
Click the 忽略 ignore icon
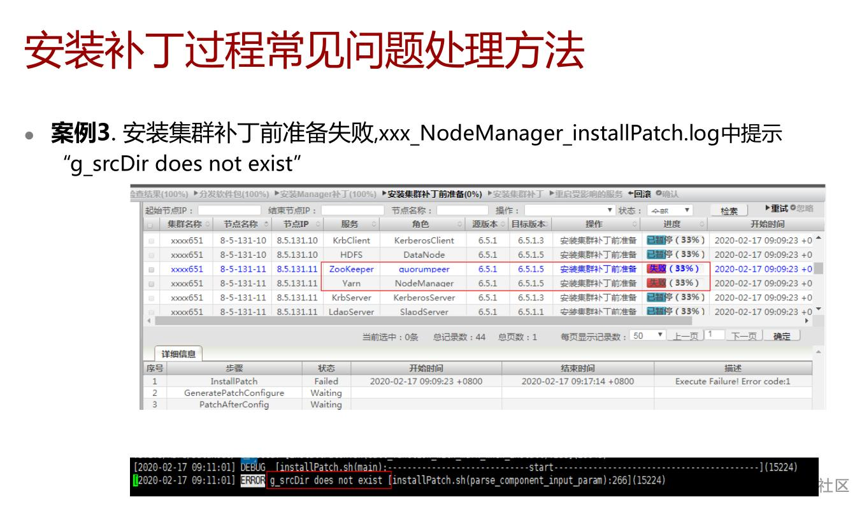[x=793, y=208]
